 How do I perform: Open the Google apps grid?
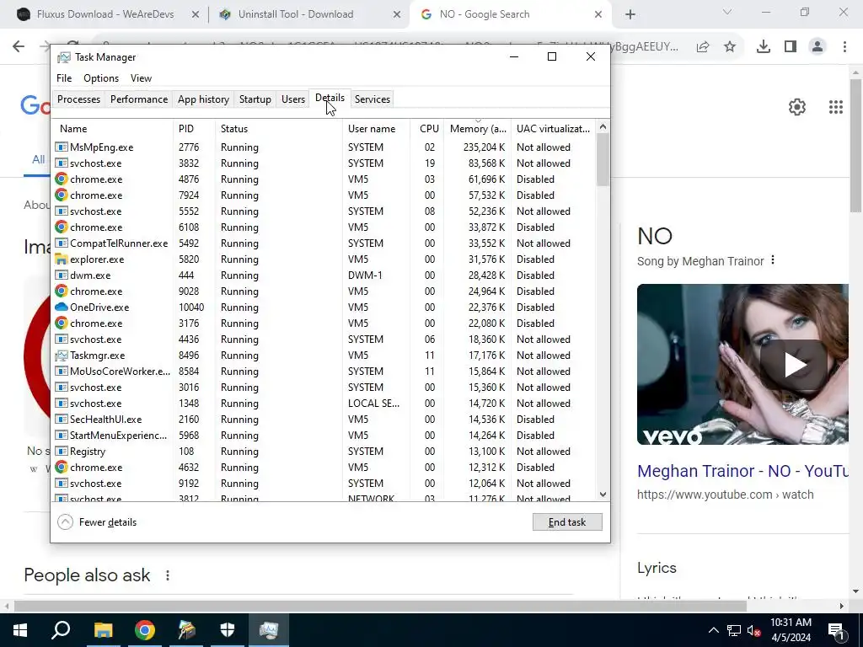pos(836,107)
